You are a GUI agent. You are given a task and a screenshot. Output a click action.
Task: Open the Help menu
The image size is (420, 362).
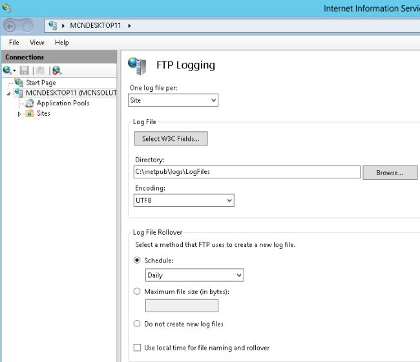pyautogui.click(x=62, y=42)
